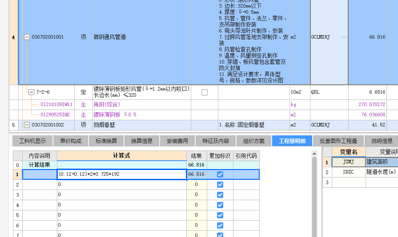Tick the checkbox in the 7-2-6 row
Viewport: 398px width, 237px height.
pos(204,92)
